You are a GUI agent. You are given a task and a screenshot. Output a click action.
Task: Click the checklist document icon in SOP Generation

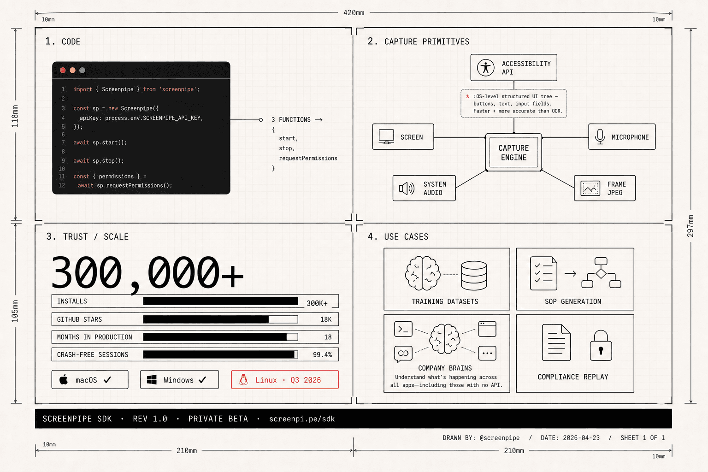(543, 273)
